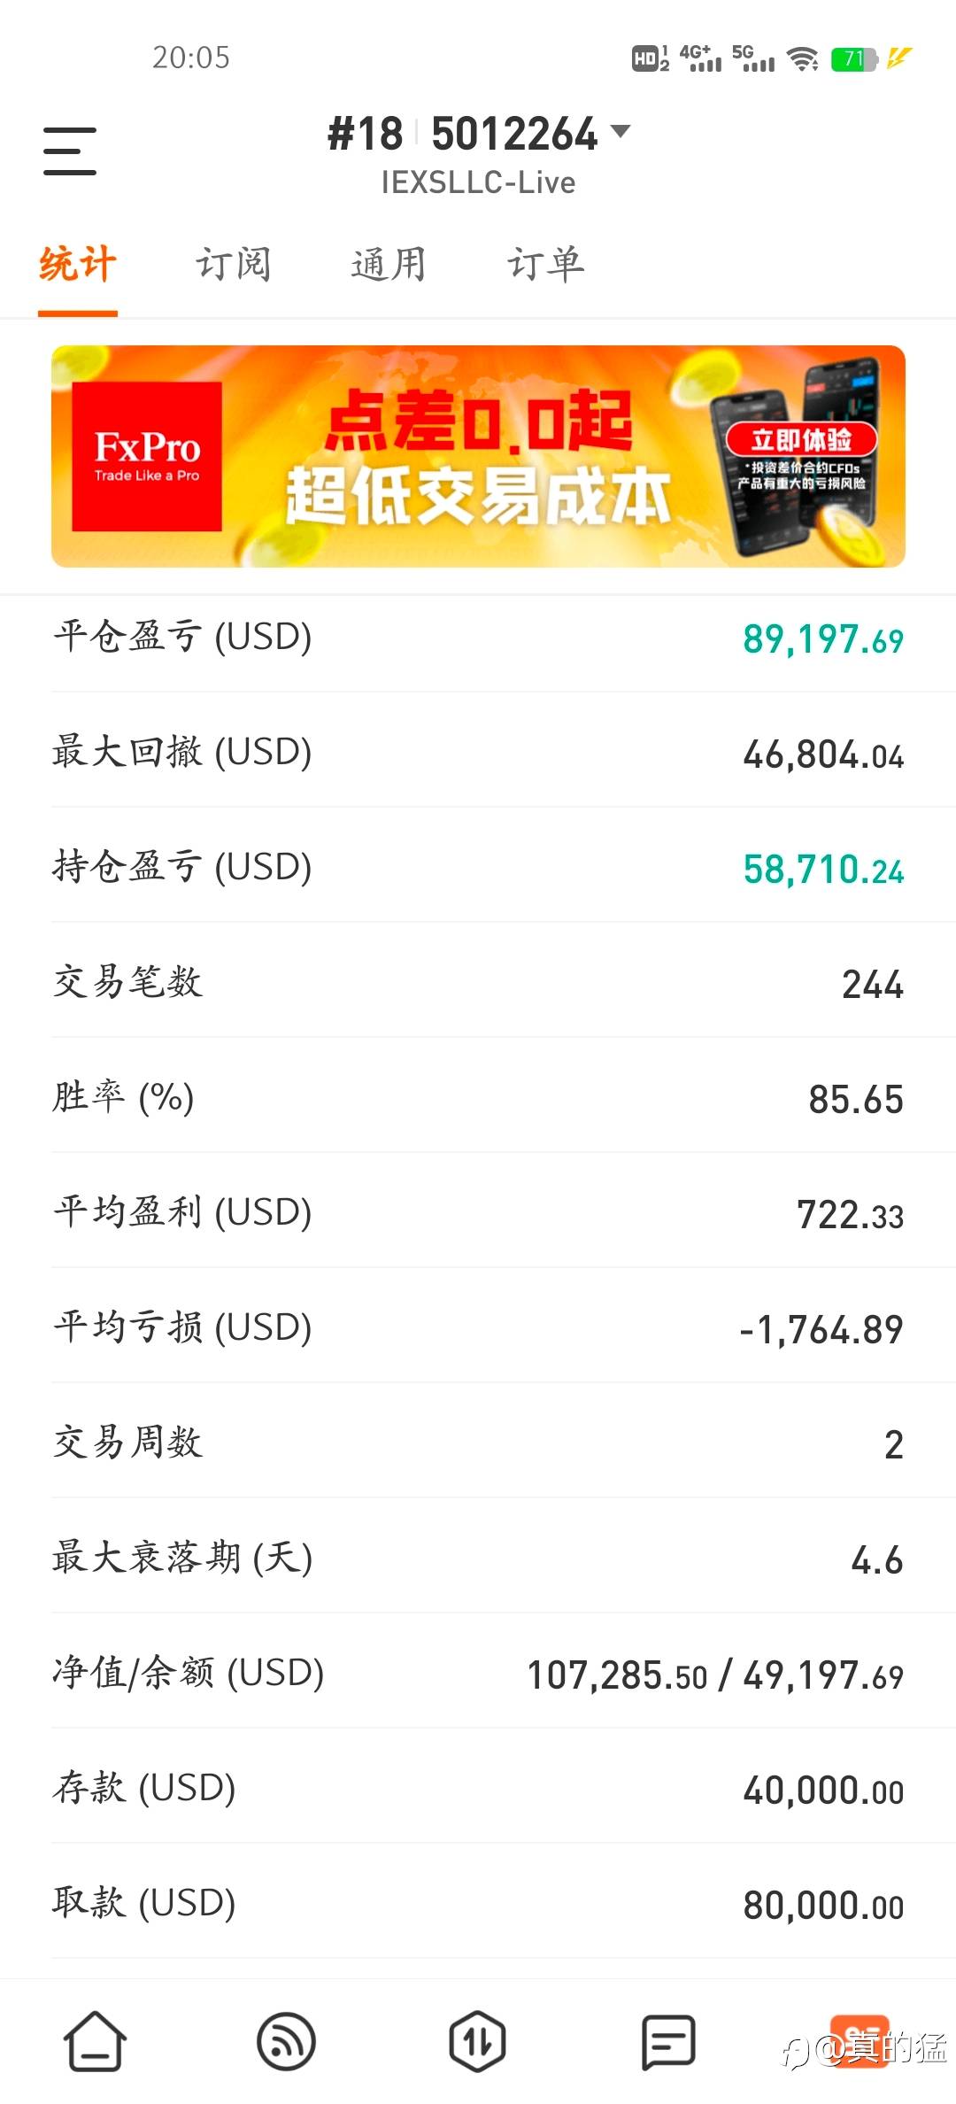
Task: Tap the 立即体验 button on banner
Action: pos(801,439)
